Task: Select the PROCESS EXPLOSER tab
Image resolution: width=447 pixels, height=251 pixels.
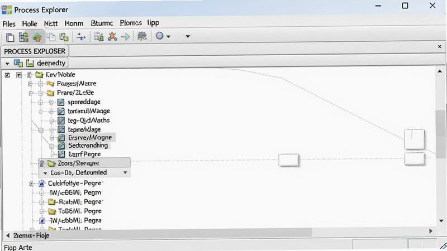Action: (35, 51)
